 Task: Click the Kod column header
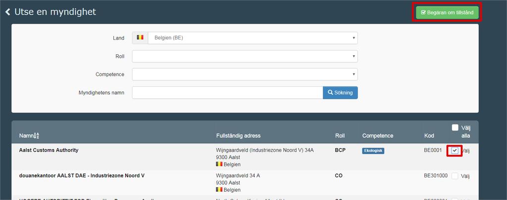tap(429, 136)
